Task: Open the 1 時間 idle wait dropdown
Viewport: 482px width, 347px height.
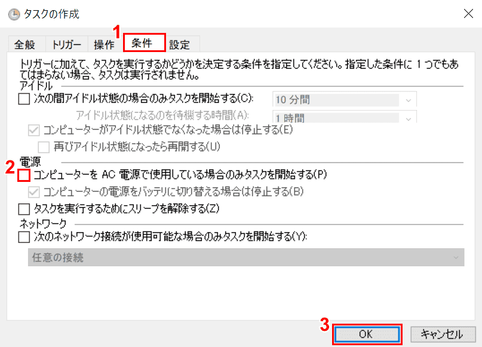Action: 345,117
